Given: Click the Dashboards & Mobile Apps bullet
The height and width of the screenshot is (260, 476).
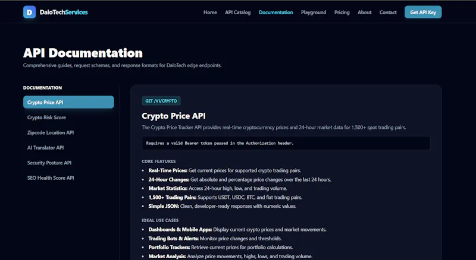Looking at the screenshot, I should point(237,230).
